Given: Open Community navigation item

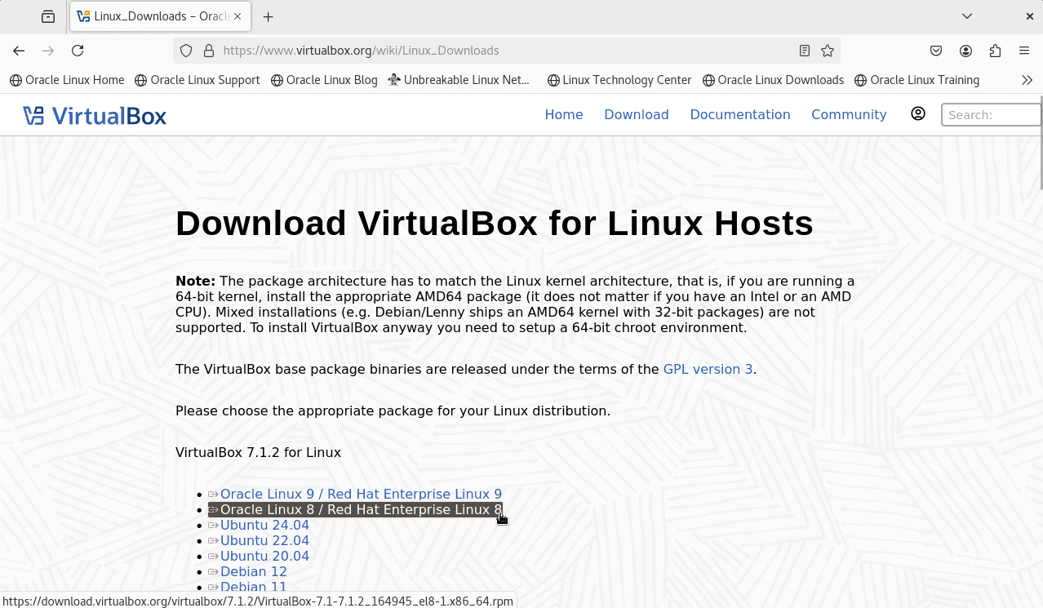Looking at the screenshot, I should 849,115.
